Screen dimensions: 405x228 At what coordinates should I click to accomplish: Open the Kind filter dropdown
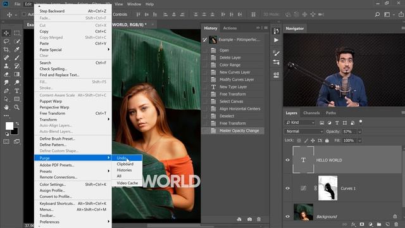(300, 122)
